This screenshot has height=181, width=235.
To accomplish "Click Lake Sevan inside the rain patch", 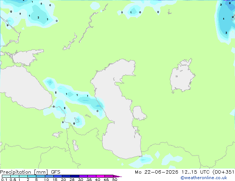I will click(77, 120).
